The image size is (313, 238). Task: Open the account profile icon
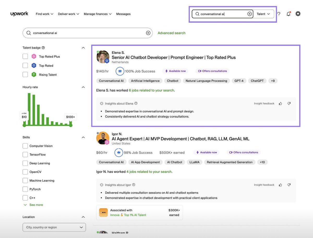pos(298,14)
